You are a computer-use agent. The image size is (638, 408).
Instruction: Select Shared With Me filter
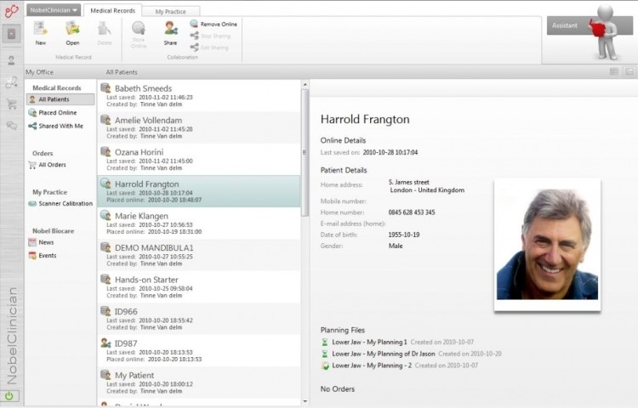(56, 126)
